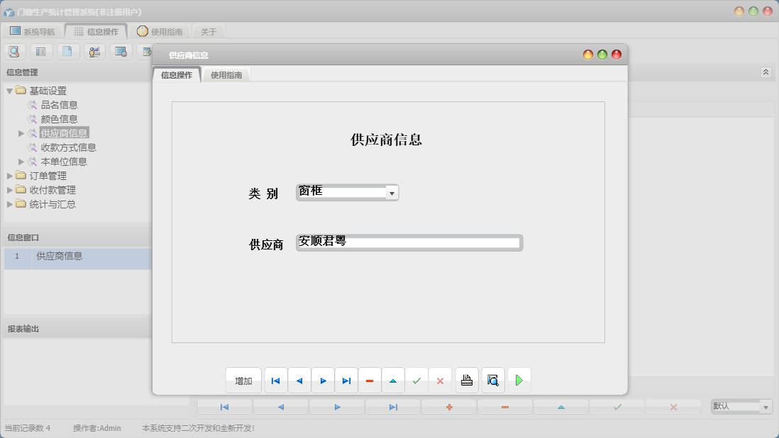Select the document preview search toolbar icon
The height and width of the screenshot is (438, 779).
tap(14, 51)
